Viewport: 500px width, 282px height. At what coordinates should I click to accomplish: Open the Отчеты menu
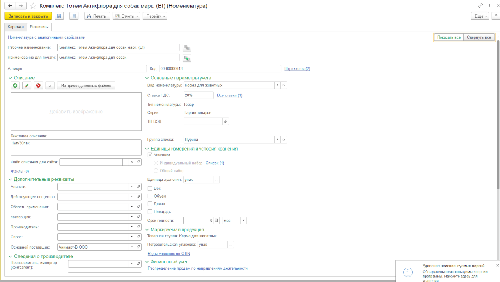click(x=126, y=16)
